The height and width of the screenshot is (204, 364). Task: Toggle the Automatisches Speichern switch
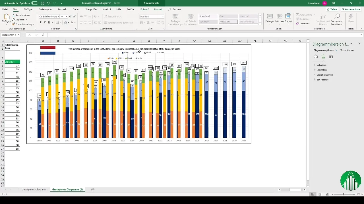point(35,3)
